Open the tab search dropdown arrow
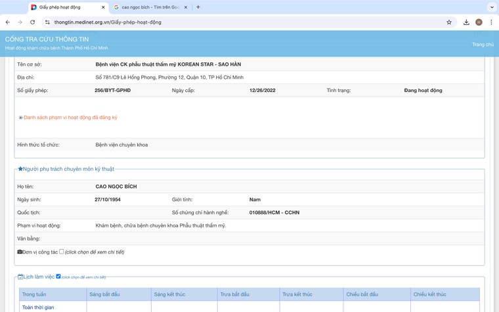 (492, 7)
